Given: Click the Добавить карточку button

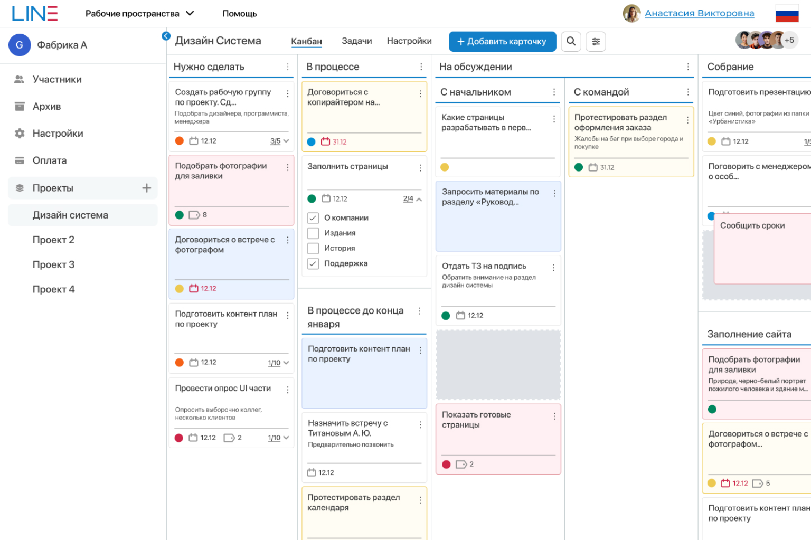Looking at the screenshot, I should coord(502,41).
